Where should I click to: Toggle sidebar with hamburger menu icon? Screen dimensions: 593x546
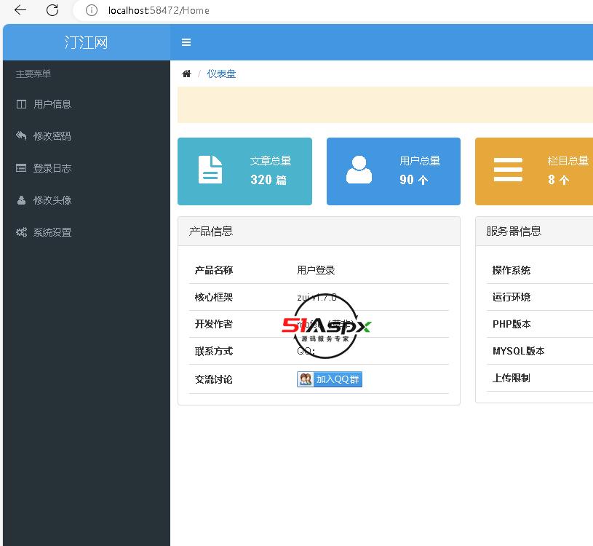(x=186, y=42)
